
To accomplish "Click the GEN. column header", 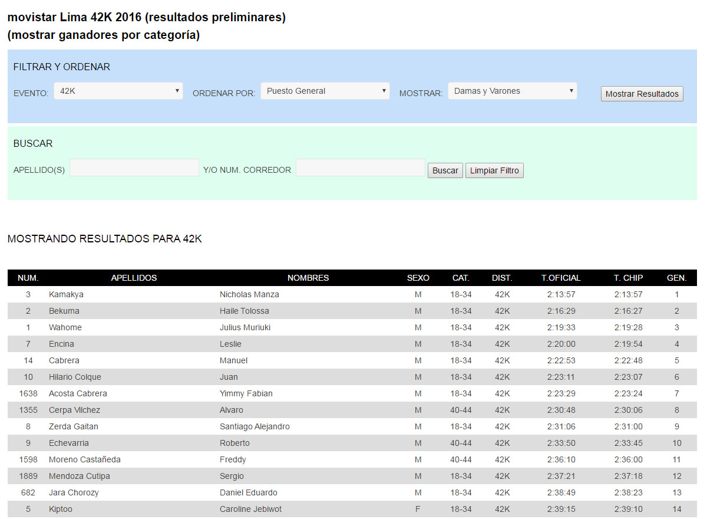I will [x=676, y=278].
